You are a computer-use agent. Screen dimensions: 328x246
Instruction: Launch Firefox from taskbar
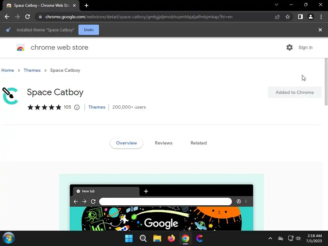click(x=171, y=238)
